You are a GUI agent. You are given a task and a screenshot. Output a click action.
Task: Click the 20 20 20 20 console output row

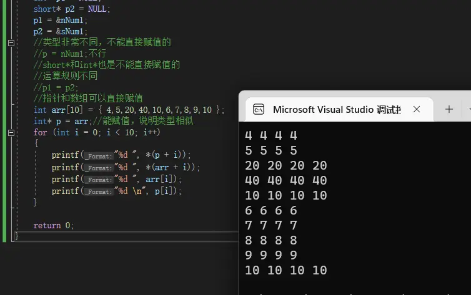click(x=286, y=165)
